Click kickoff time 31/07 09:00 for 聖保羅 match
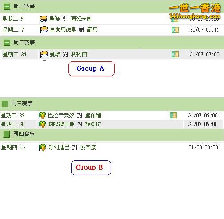This screenshot has height=219, width=224. [x=203, y=115]
